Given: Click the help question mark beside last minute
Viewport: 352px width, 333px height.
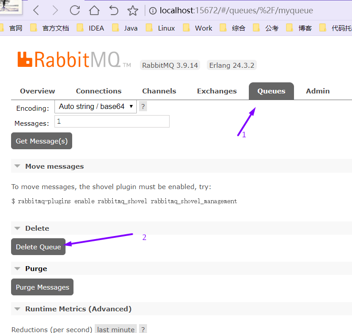Looking at the screenshot, I should (143, 329).
